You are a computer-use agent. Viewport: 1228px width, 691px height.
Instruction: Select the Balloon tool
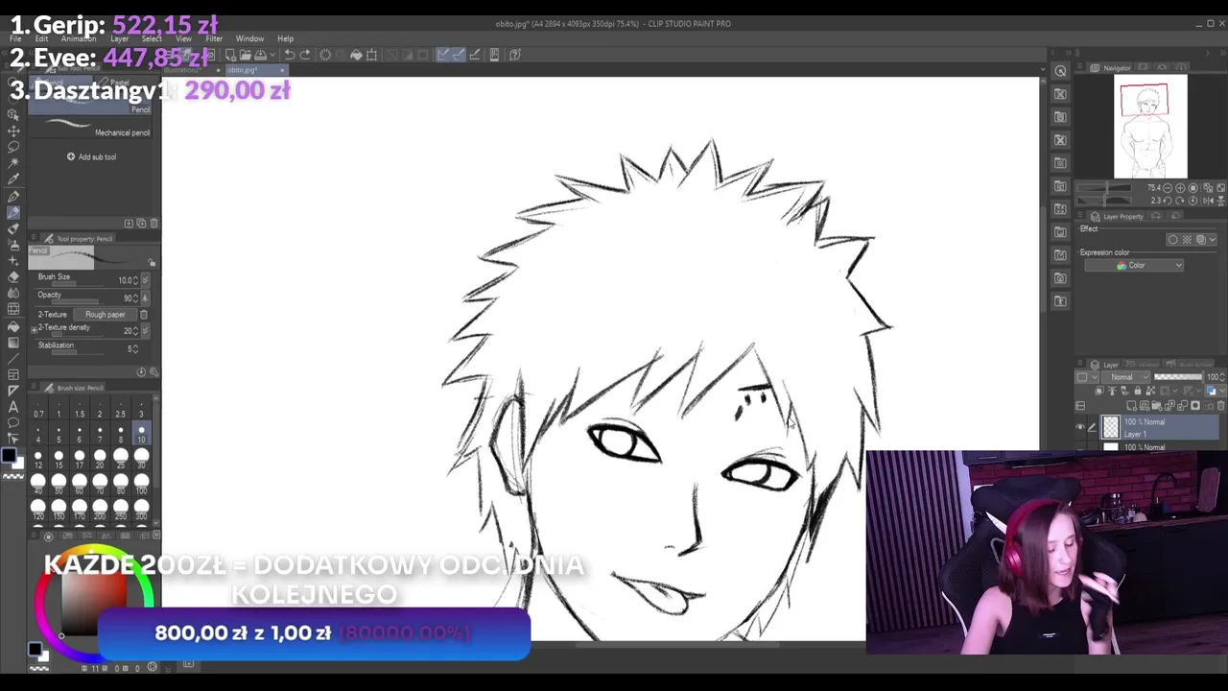[x=13, y=423]
